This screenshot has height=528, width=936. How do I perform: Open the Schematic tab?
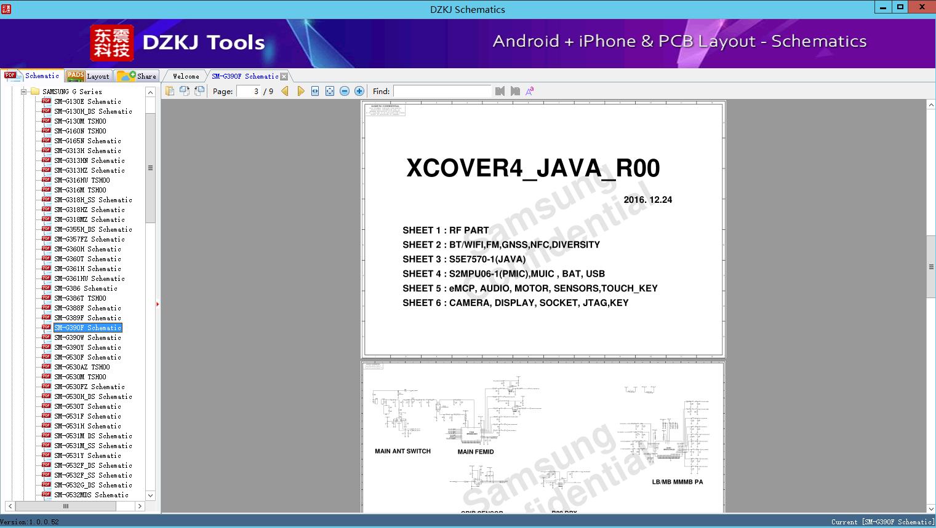pyautogui.click(x=32, y=76)
